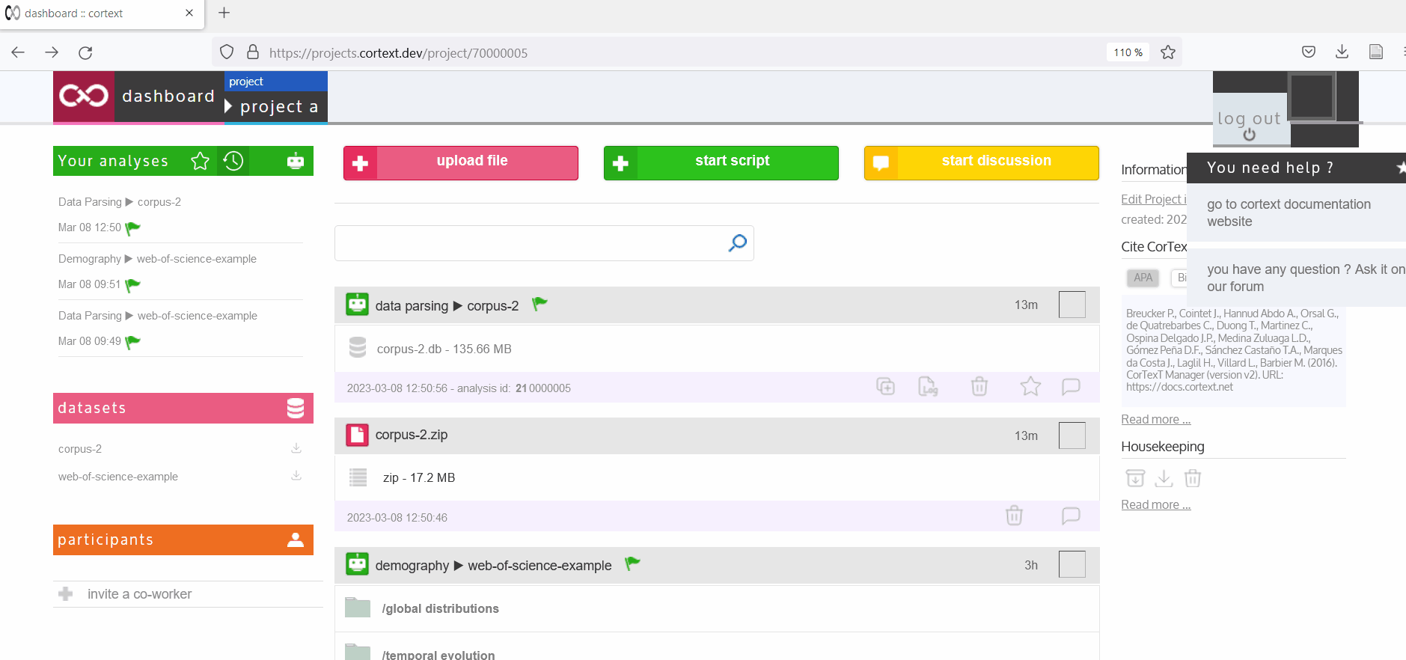Open a new browser tab
This screenshot has width=1406, height=660.
224,13
